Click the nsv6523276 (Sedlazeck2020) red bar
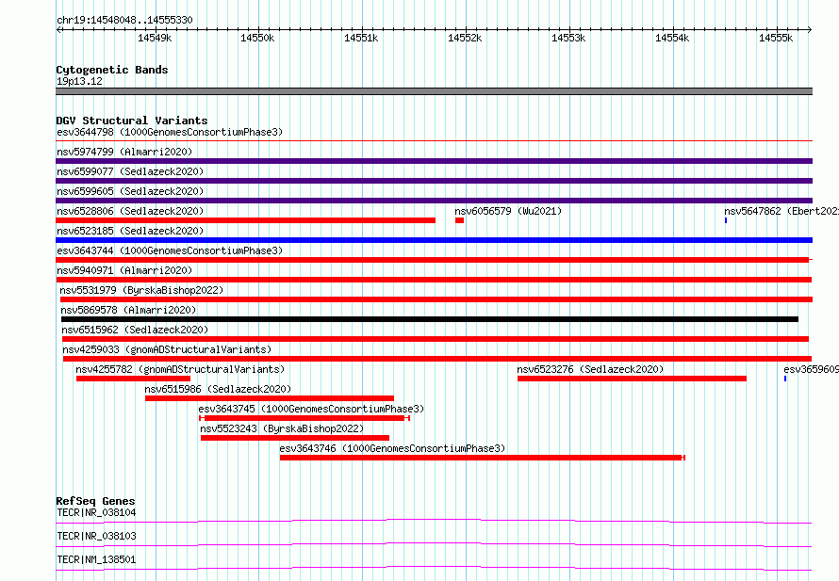This screenshot has width=839, height=581. (x=632, y=379)
